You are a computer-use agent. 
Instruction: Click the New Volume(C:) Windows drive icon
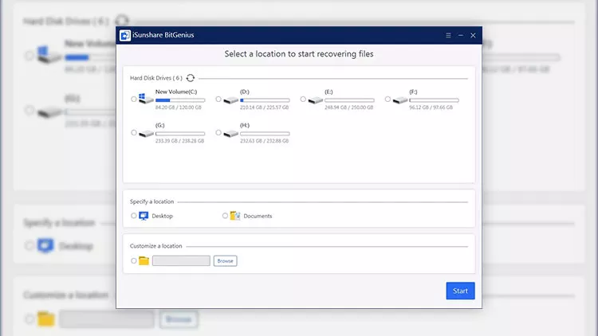pos(146,99)
